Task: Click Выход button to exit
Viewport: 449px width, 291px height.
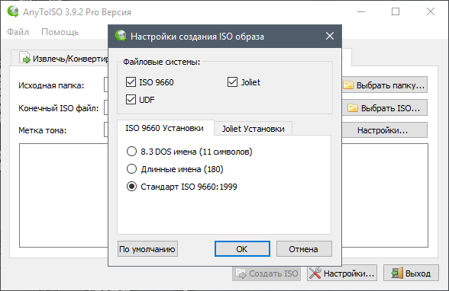Action: pyautogui.click(x=411, y=273)
